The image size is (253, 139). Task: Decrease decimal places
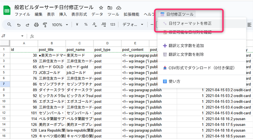[95, 25]
